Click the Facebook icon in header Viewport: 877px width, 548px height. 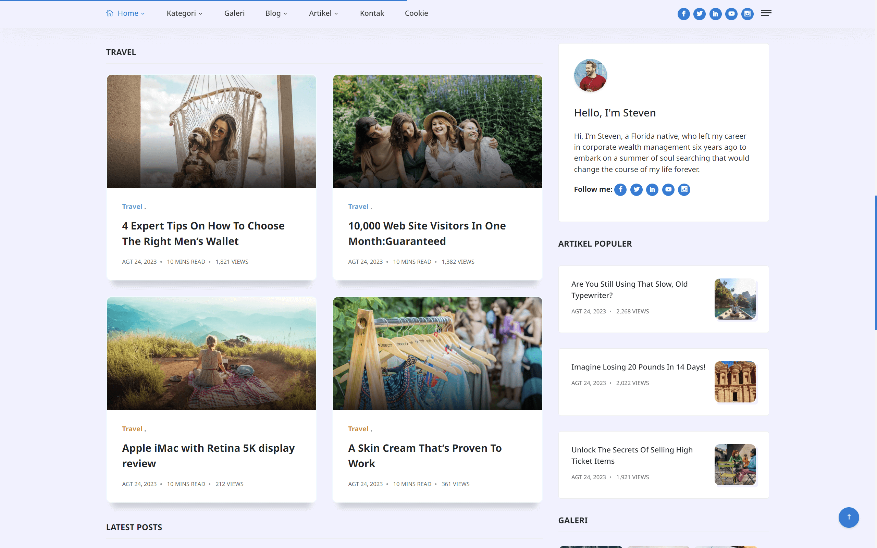(x=683, y=14)
